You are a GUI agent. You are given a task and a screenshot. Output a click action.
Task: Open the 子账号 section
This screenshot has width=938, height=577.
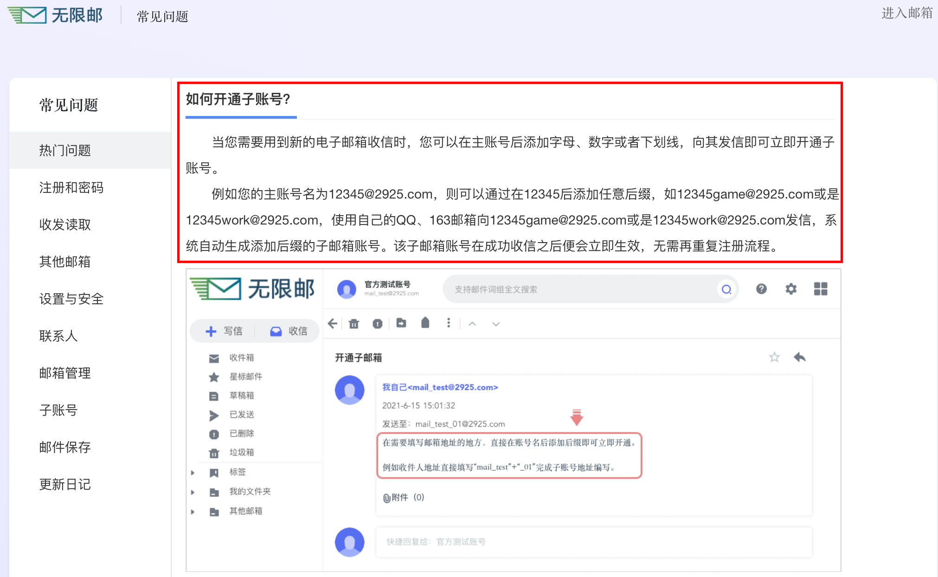(58, 410)
